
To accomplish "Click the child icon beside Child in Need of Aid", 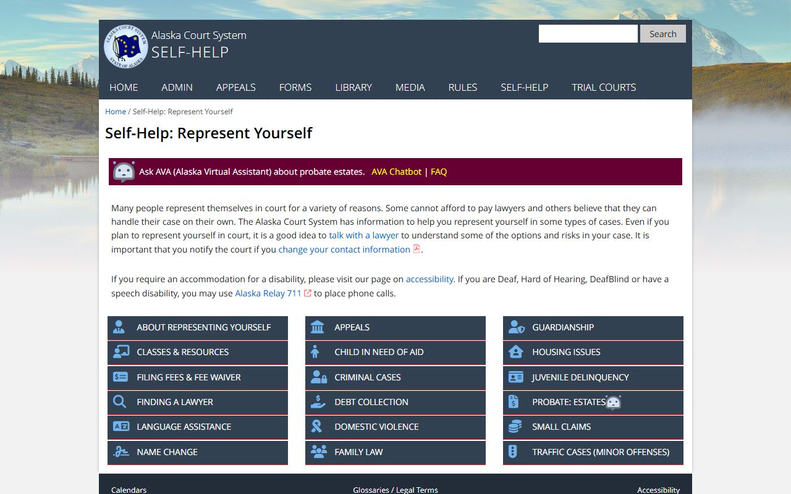I will coord(315,352).
